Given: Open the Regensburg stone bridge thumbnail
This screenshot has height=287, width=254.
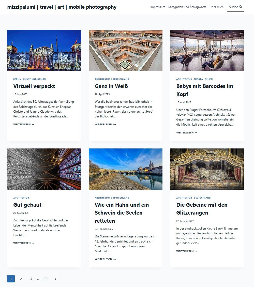Looking at the screenshot, I should [x=125, y=169].
